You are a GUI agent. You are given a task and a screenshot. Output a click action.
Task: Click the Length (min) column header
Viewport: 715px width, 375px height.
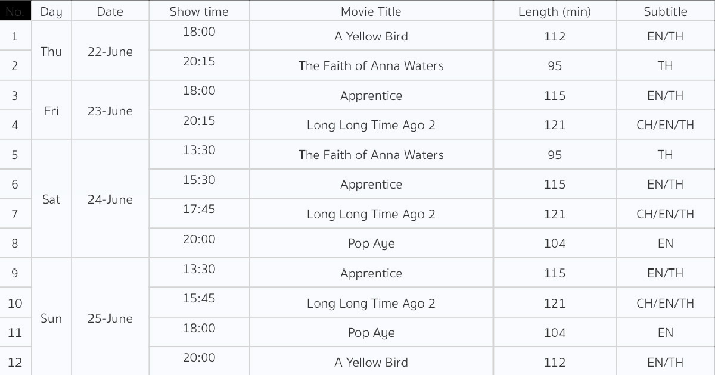pos(555,11)
